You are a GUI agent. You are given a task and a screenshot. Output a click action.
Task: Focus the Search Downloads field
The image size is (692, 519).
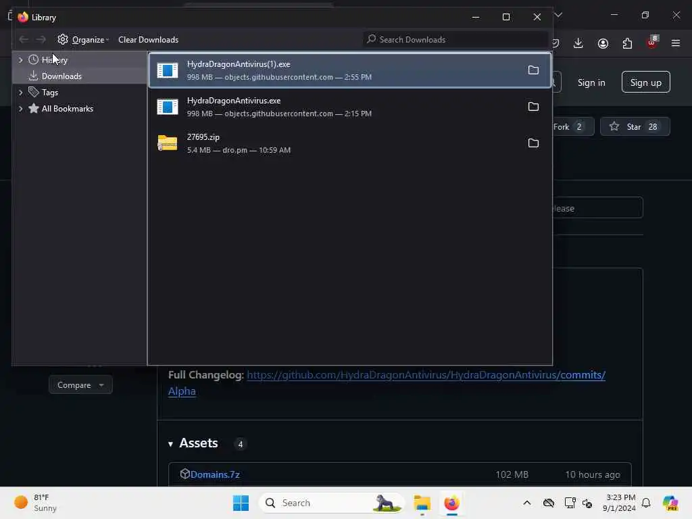pos(455,40)
